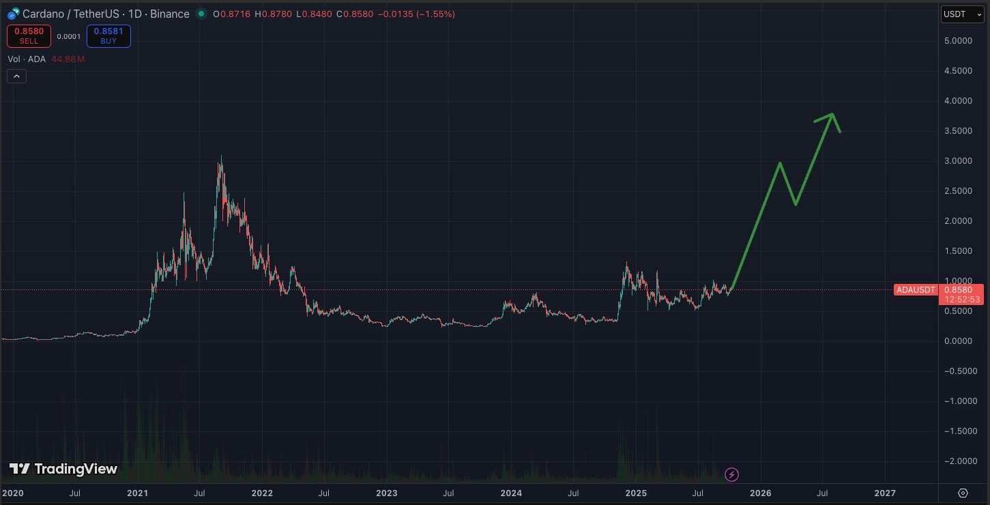Collapse the legend with the up chevron

click(x=16, y=76)
